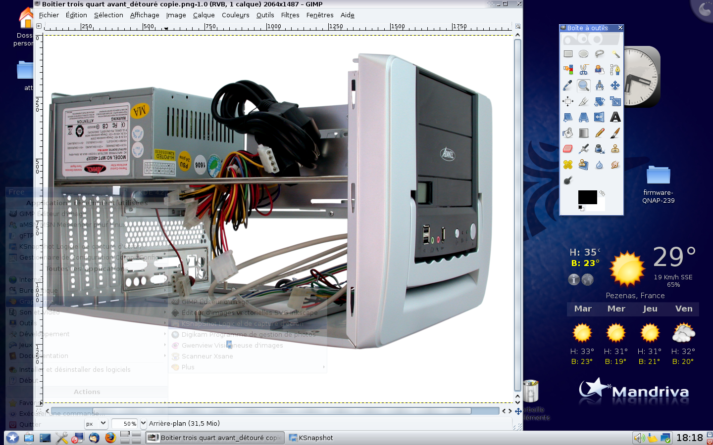Select the Bucket Fill tool
The height and width of the screenshot is (445, 713).
click(x=568, y=133)
